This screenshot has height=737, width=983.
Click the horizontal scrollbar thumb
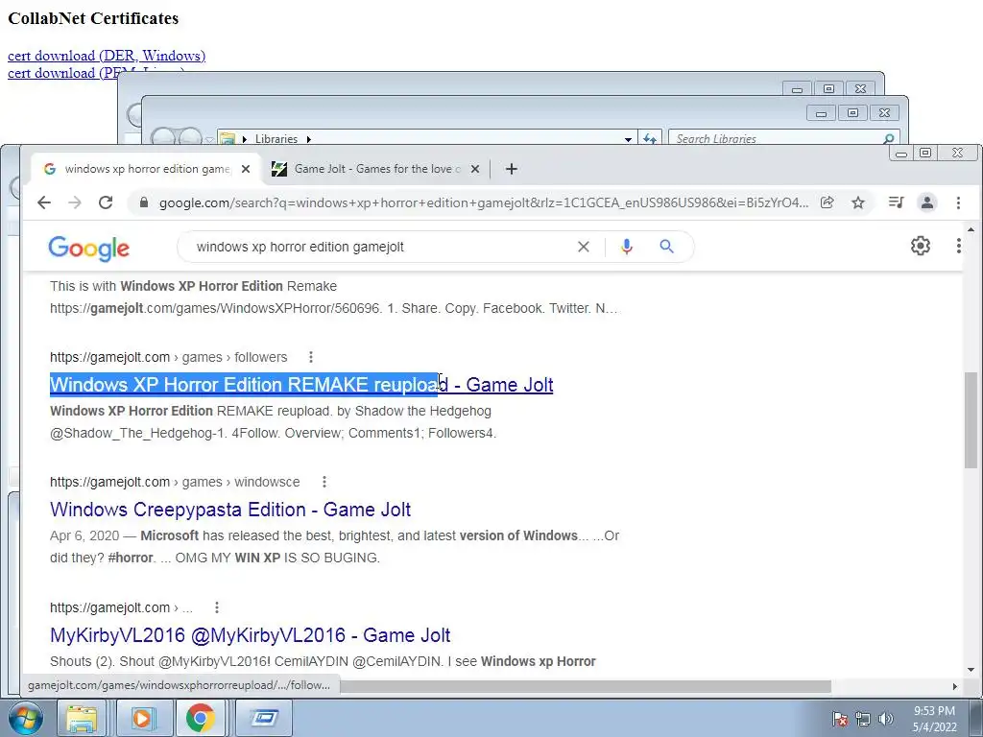point(586,687)
